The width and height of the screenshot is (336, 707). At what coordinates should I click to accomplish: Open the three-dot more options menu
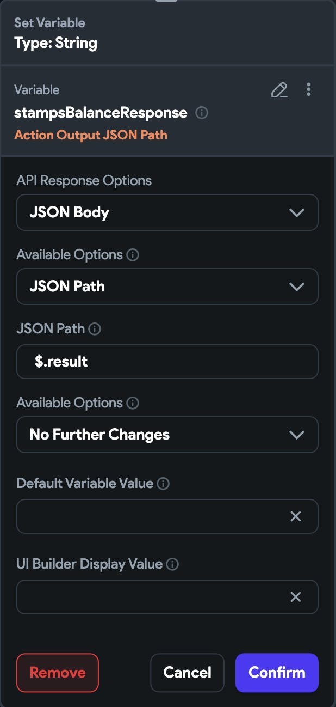309,89
